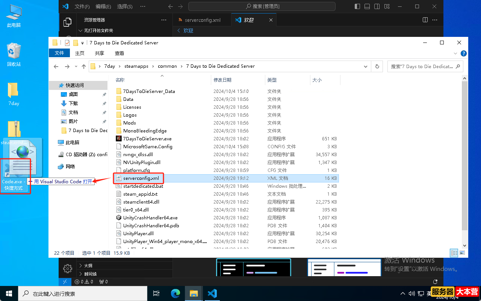Click the split editor icon in VS Code

click(x=425, y=20)
